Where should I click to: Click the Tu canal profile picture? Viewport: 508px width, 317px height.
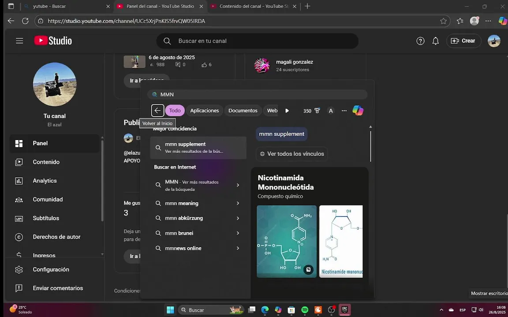coord(55,85)
